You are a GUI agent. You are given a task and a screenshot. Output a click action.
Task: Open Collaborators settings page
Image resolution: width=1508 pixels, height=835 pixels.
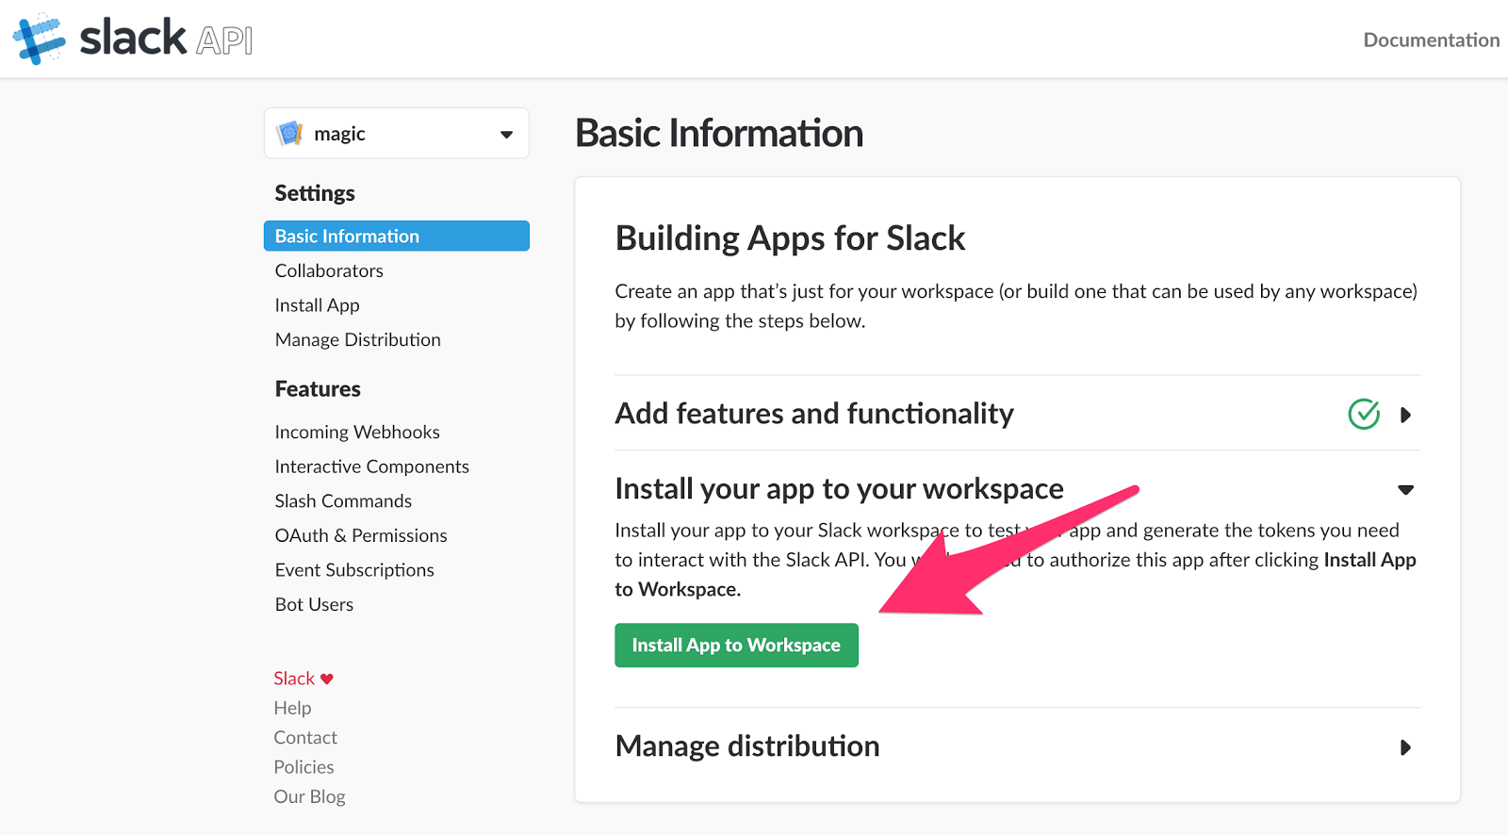coord(329,270)
